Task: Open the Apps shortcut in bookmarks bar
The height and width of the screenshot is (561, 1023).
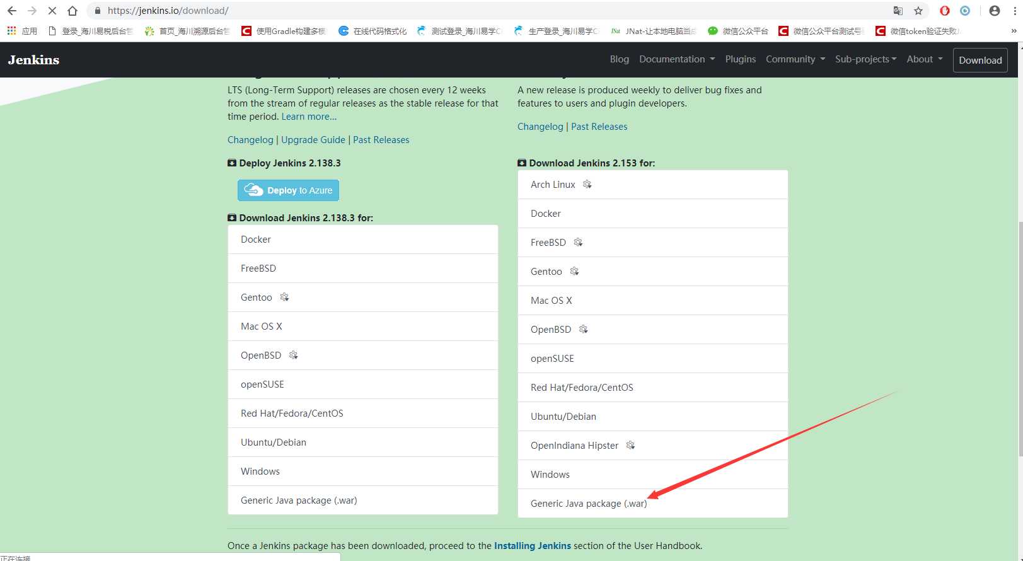Action: pyautogui.click(x=22, y=31)
